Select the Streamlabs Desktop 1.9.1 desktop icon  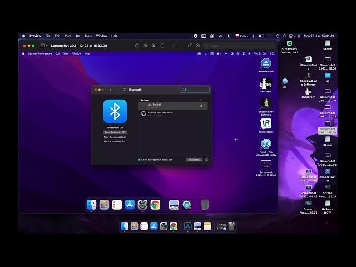point(289,47)
